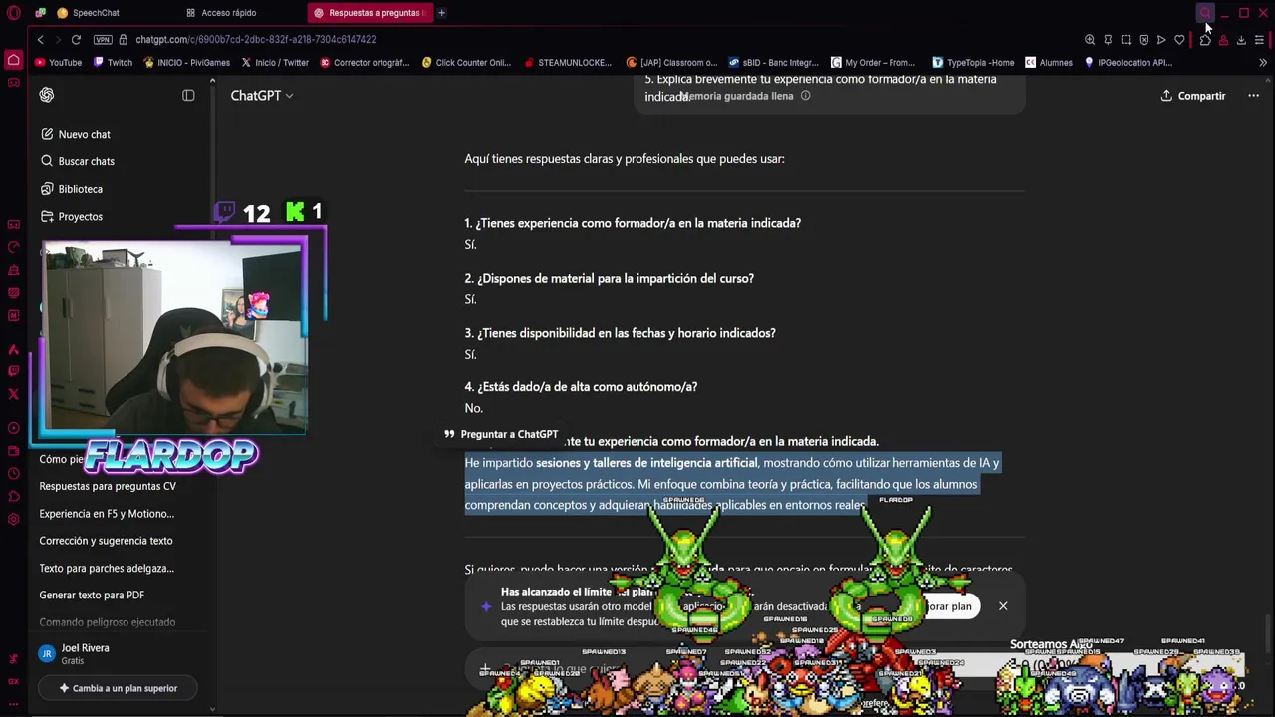Open the Alumnes bookmark

[1049, 62]
